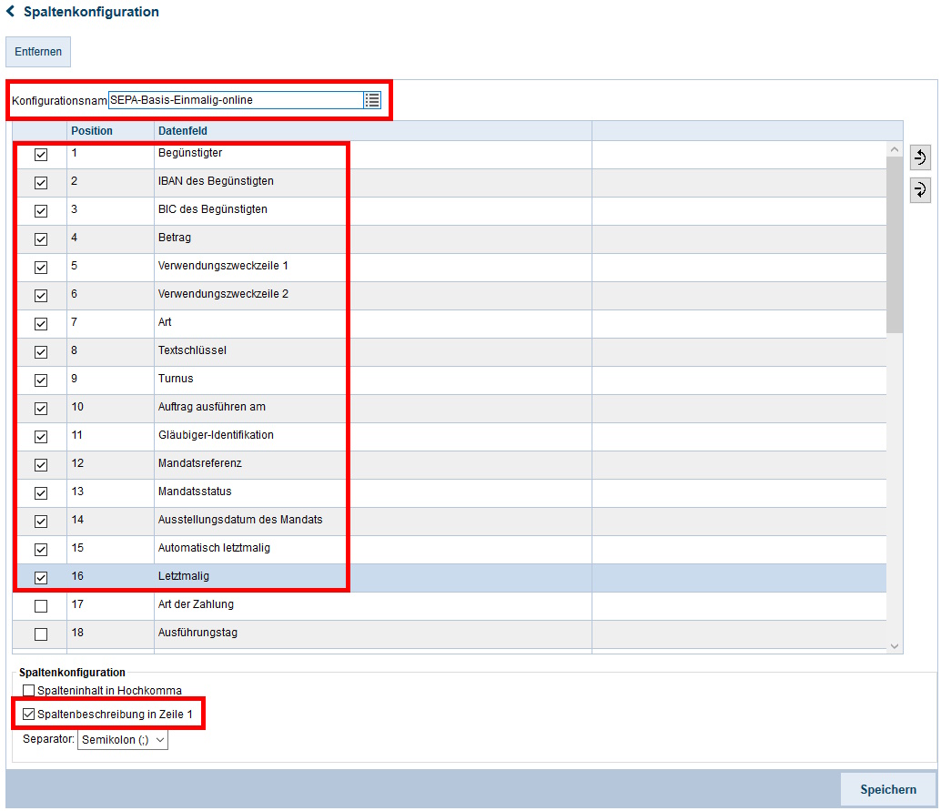Enable the Art der Zahlung checkbox
Screen dimensions: 941x811
point(41,606)
